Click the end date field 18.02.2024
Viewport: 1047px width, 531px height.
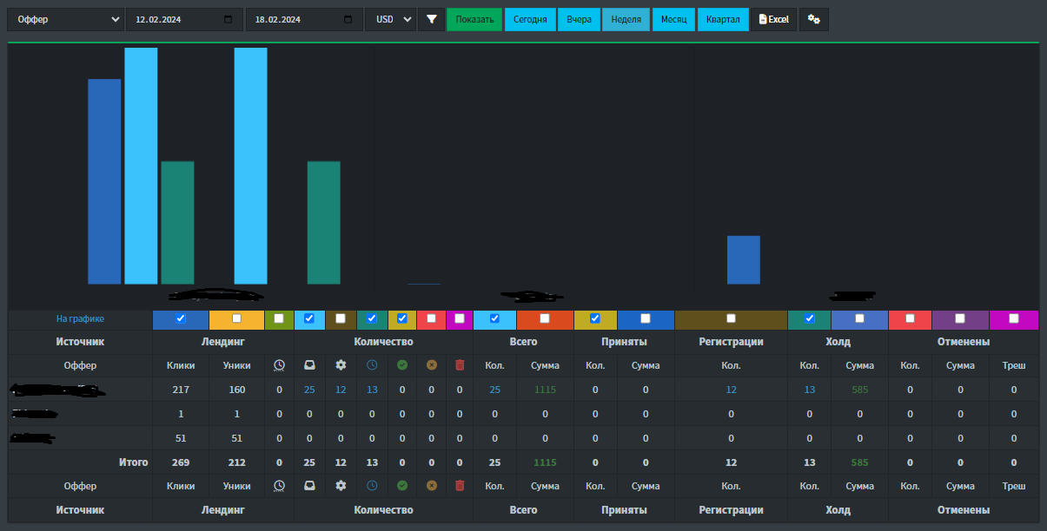pos(304,19)
